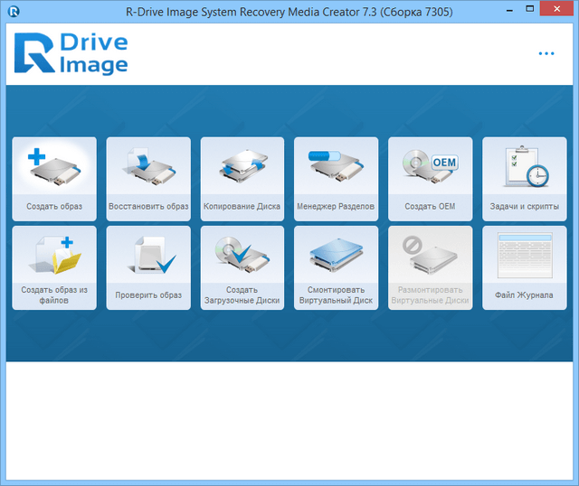The width and height of the screenshot is (579, 486).
Task: Open the Создать образ tile
Action: coord(54,178)
